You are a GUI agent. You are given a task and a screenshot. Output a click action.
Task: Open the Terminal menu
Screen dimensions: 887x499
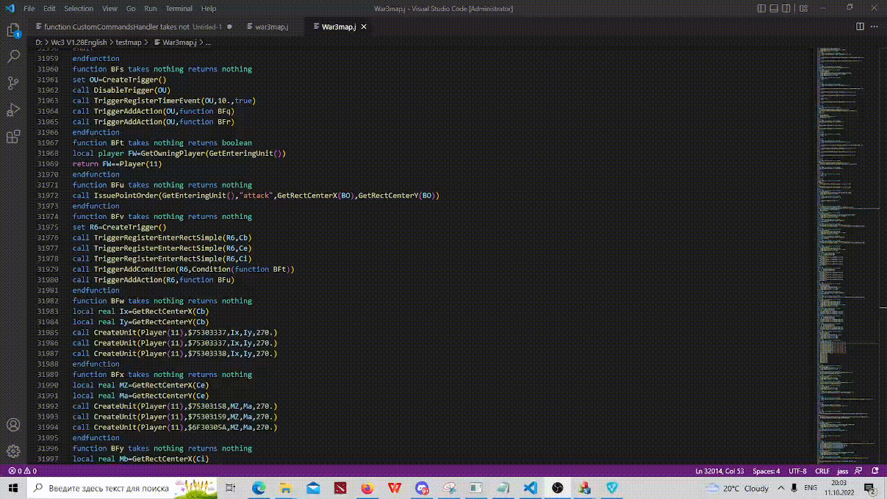(179, 8)
